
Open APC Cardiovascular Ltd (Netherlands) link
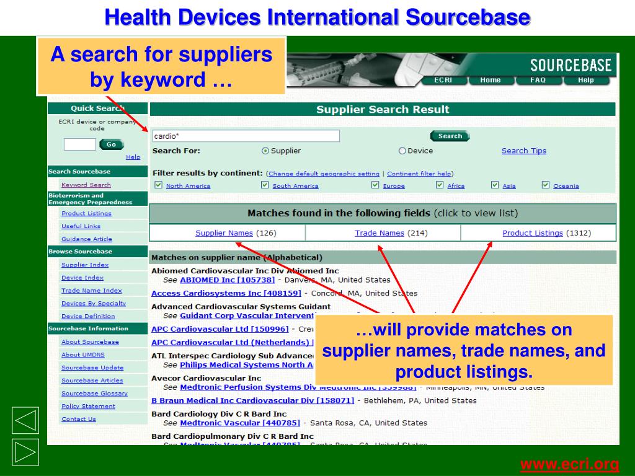233,343
